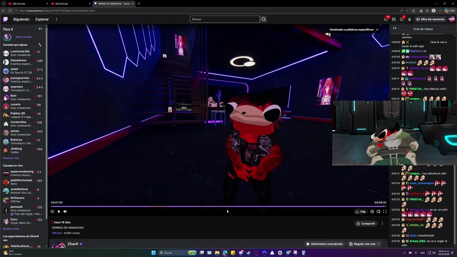Open the chat bubble notifications icon
The height and width of the screenshot is (257, 457).
tap(402, 19)
